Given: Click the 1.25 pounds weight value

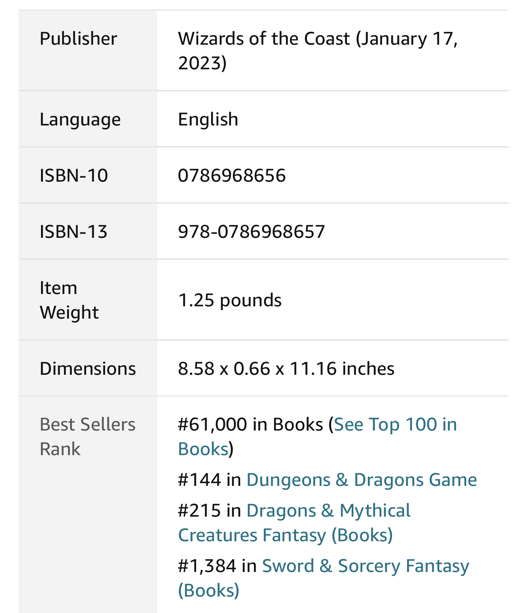Looking at the screenshot, I should [229, 300].
